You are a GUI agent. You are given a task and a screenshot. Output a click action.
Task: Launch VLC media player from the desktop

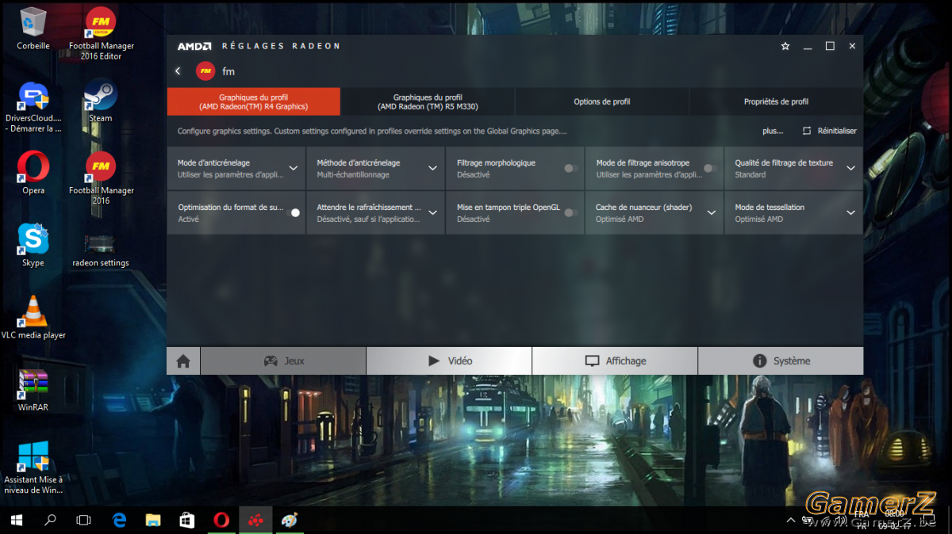tap(33, 317)
